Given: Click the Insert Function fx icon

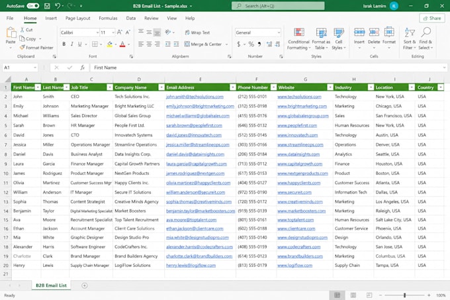Looking at the screenshot, I should (x=83, y=68).
